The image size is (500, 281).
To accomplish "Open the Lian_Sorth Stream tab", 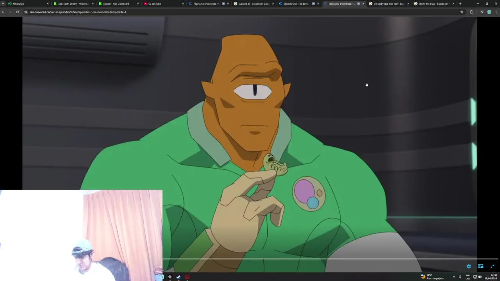I will tap(73, 4).
